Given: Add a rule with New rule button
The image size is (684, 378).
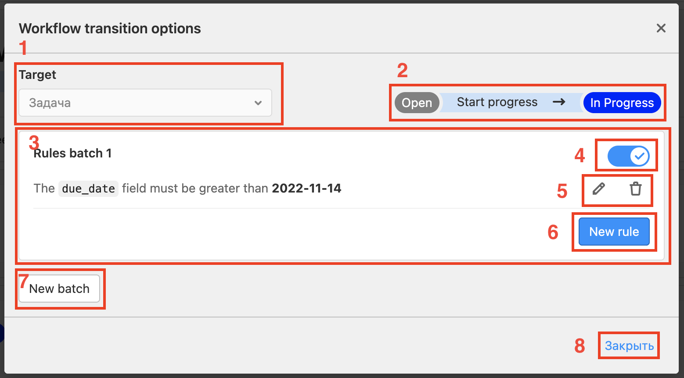Looking at the screenshot, I should tap(614, 232).
